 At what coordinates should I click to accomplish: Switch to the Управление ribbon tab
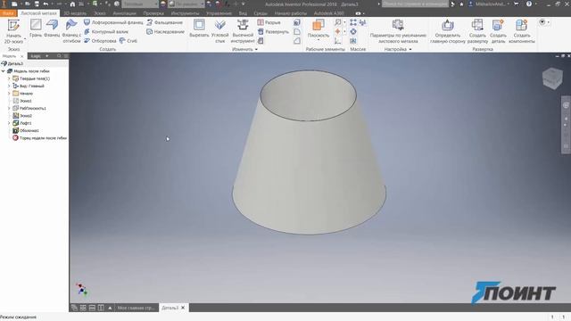tap(219, 13)
